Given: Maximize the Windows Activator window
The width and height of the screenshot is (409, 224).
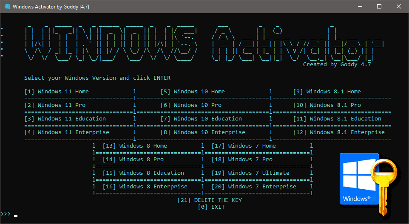Looking at the screenshot, I should [x=379, y=6].
